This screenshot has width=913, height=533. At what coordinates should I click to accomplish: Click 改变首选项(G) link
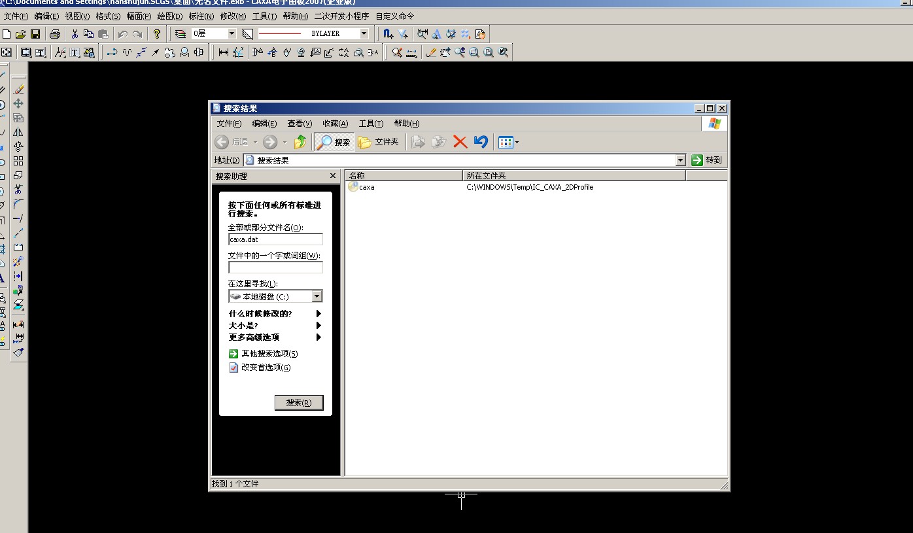coord(266,368)
